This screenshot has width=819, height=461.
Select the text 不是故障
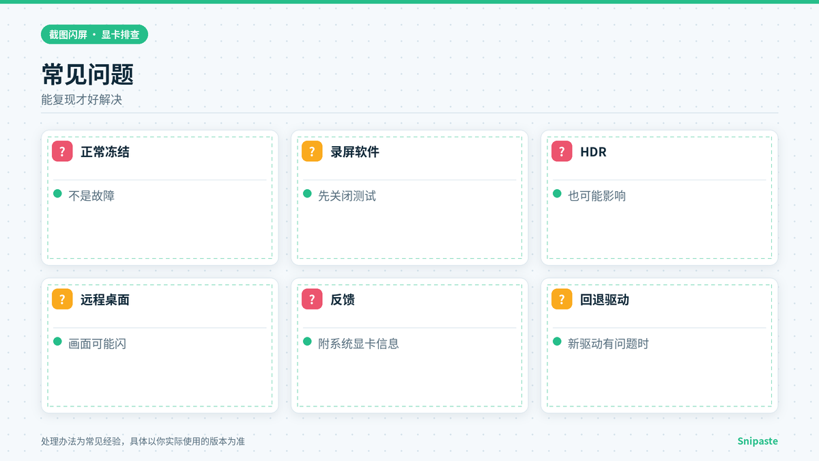point(91,196)
